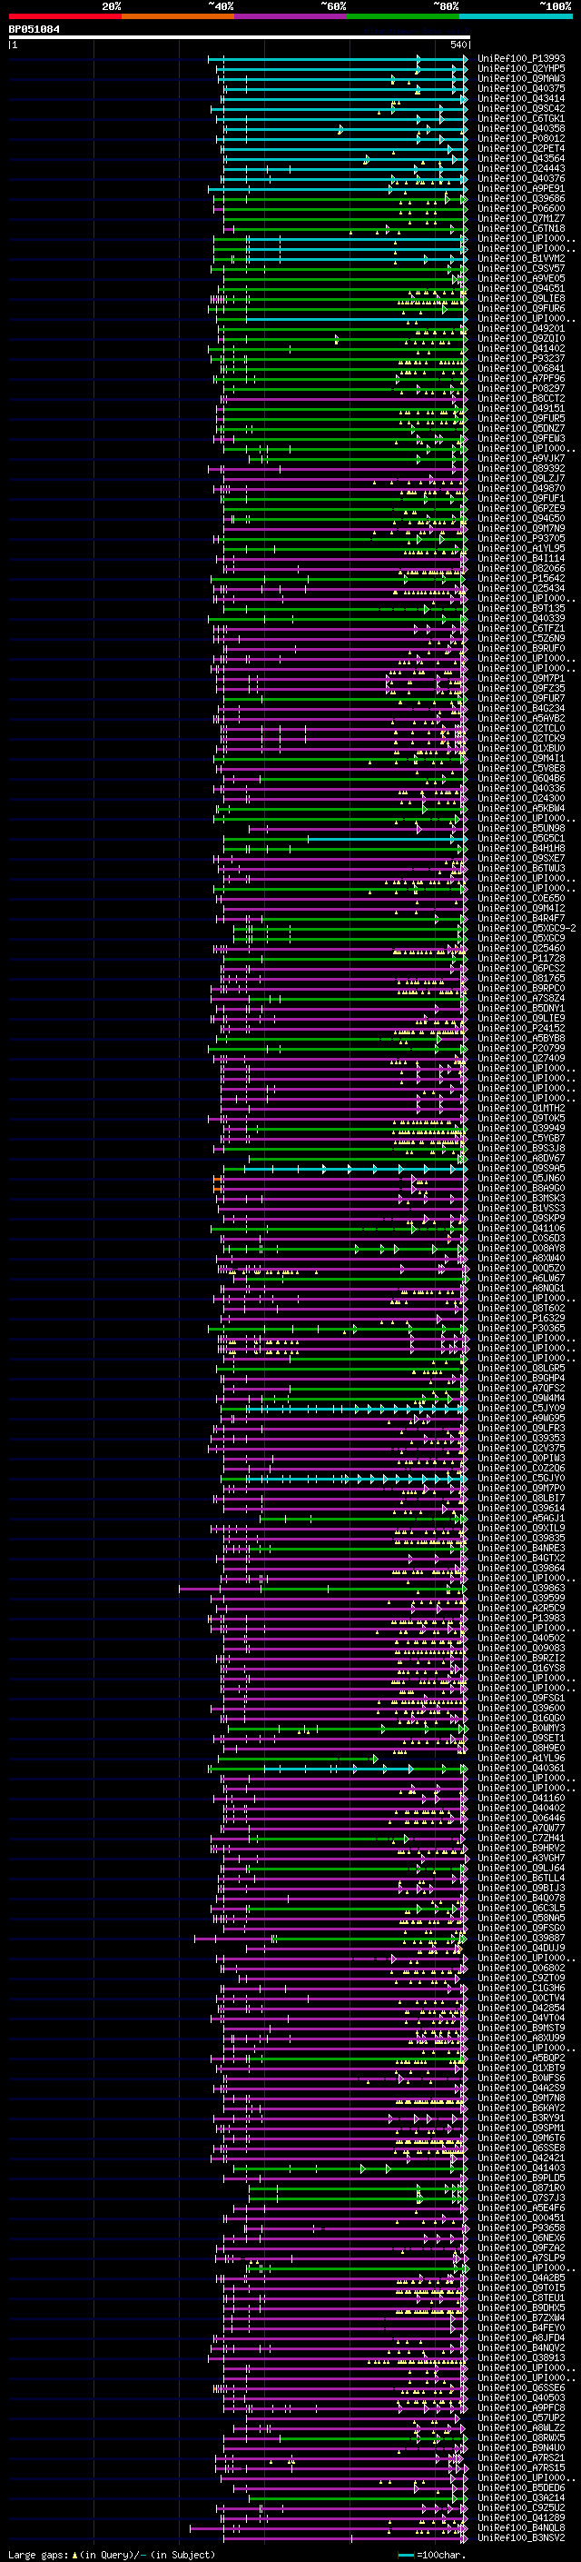Select hit label UniRef100_A7S8Z4
The width and height of the screenshot is (581, 2562).
(521, 999)
